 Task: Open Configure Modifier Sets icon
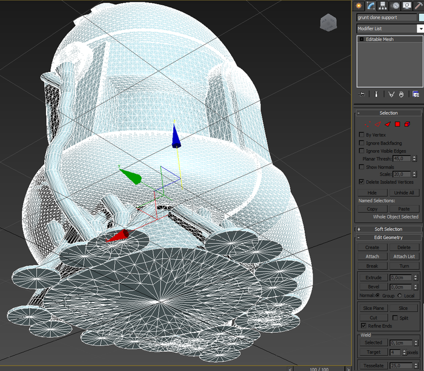click(x=416, y=94)
